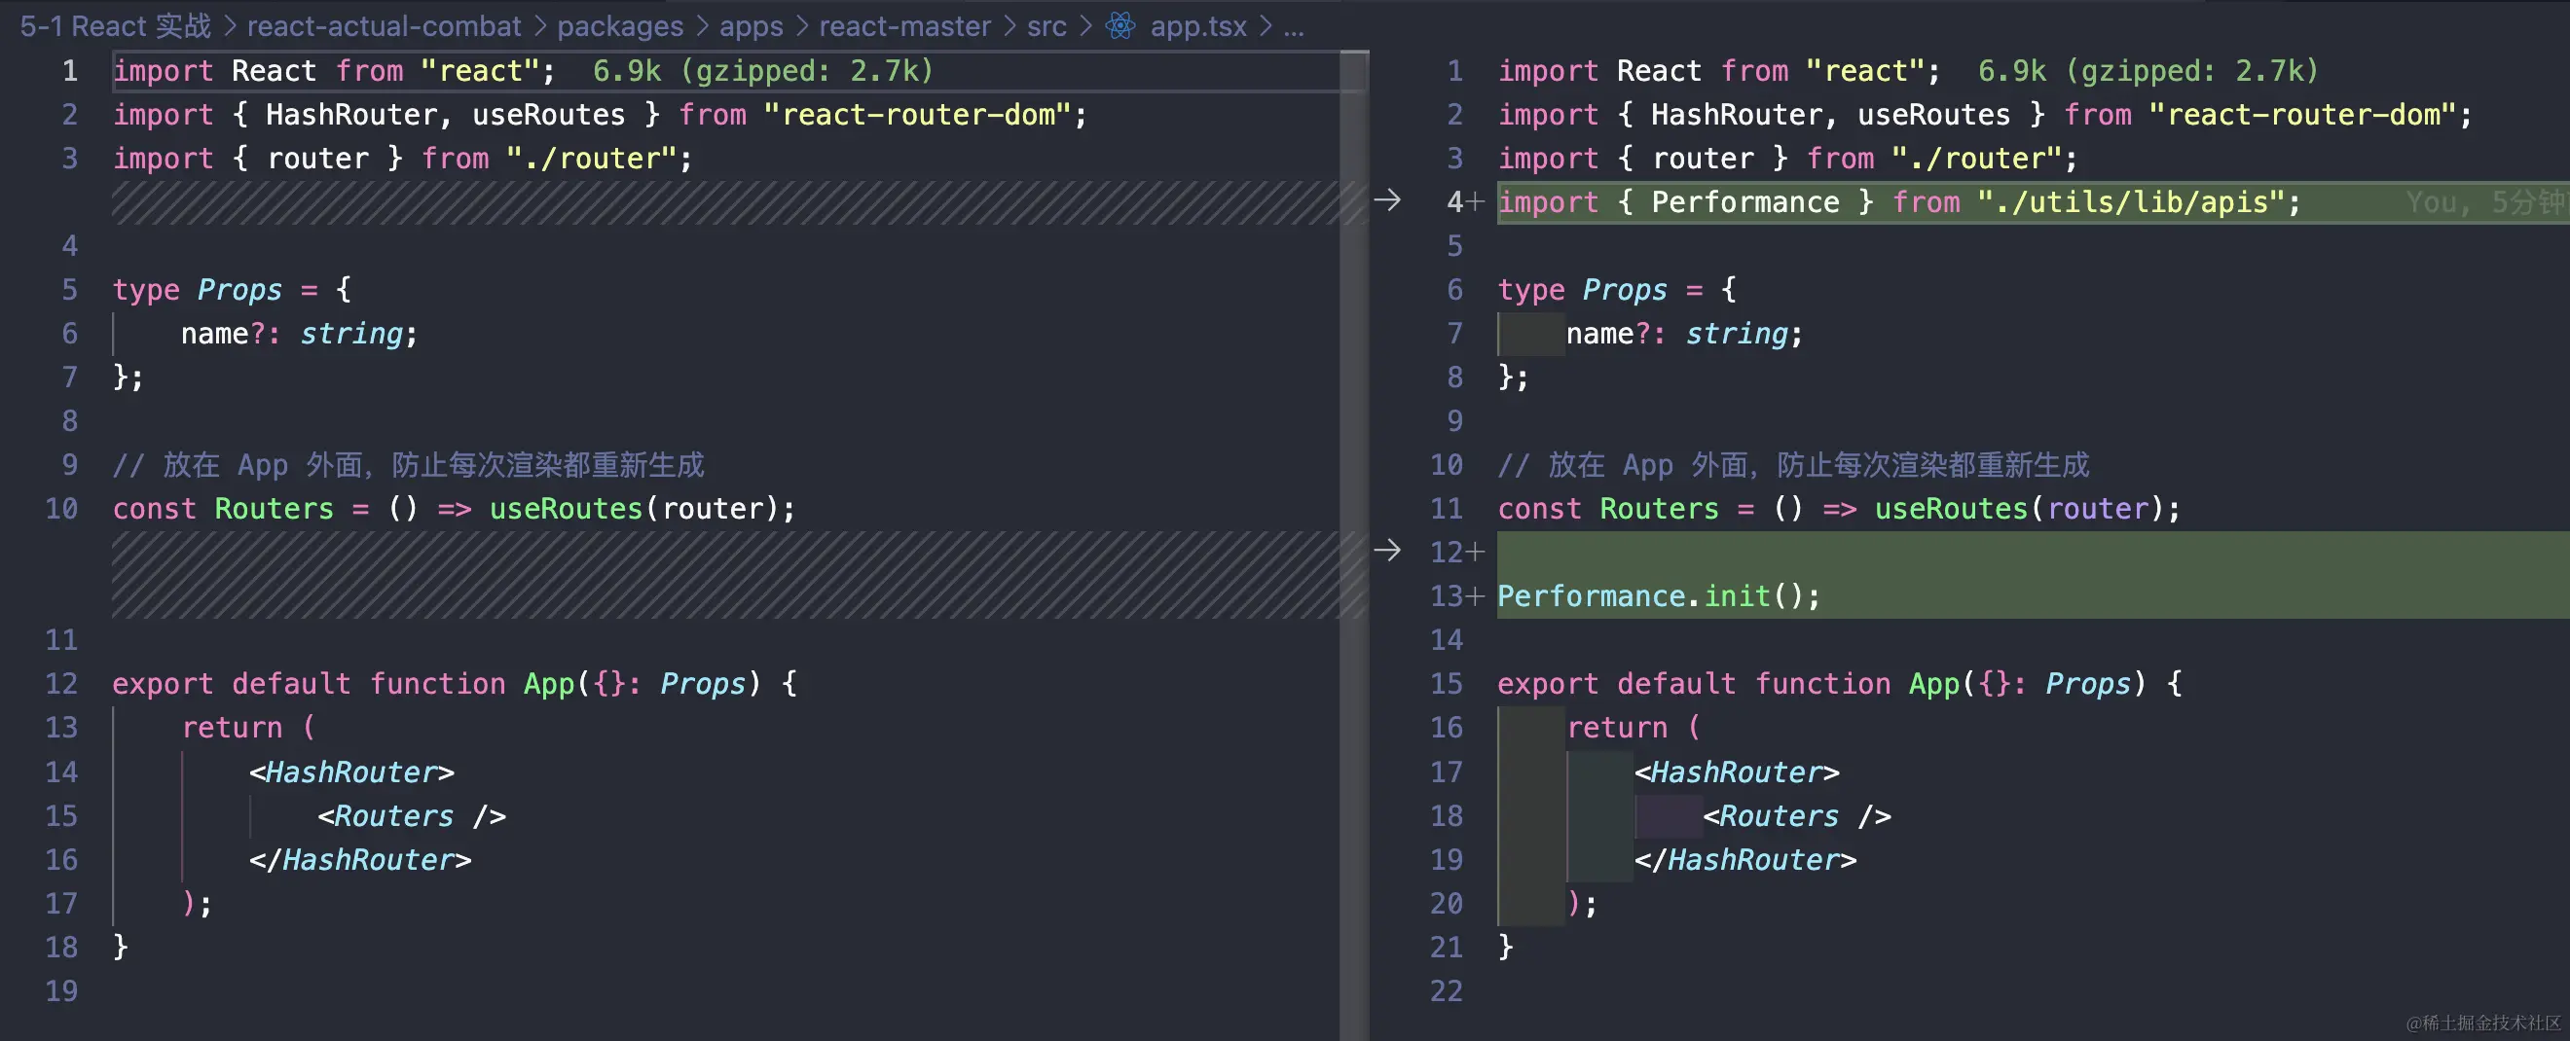The image size is (2570, 1041).
Task: Click "./utils/lib/apis" string in right pane
Action: click(x=2130, y=202)
